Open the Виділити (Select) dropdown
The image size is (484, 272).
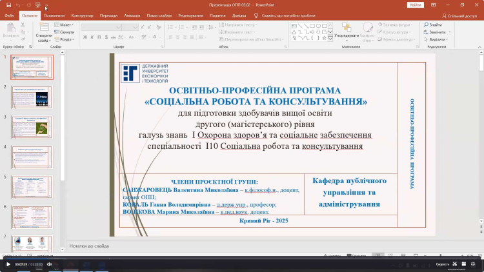coord(436,39)
